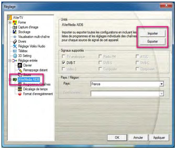This screenshot has height=148, width=175.
Task: Enable the TV analogique checkbox
Action: 63,56
